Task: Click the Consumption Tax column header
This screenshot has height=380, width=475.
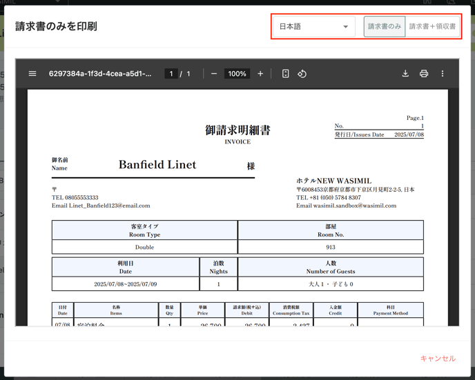Action: (291, 310)
